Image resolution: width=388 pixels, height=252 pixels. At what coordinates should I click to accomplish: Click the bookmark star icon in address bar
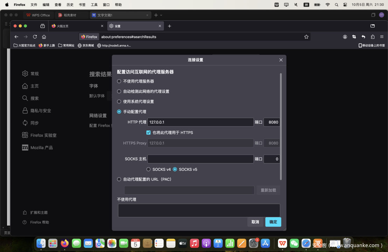click(x=306, y=37)
